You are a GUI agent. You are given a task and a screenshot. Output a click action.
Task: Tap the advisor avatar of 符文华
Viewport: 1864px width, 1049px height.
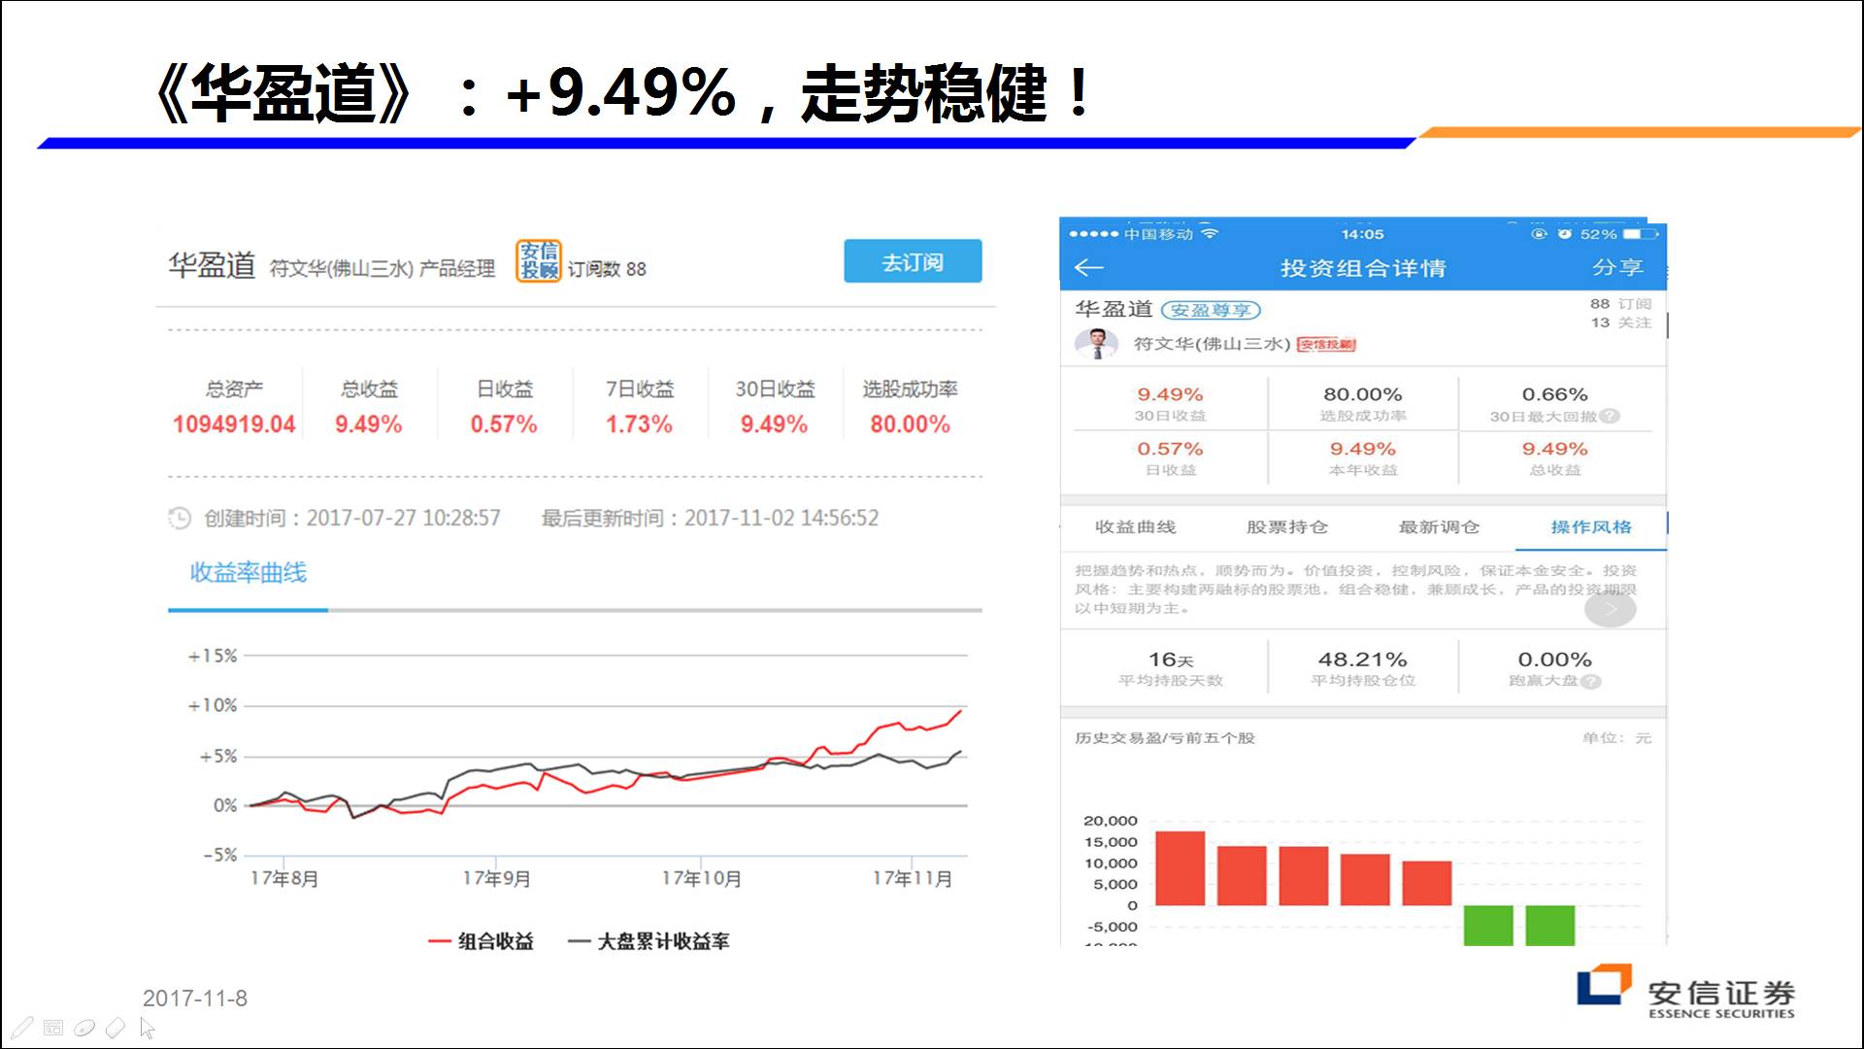(1097, 344)
